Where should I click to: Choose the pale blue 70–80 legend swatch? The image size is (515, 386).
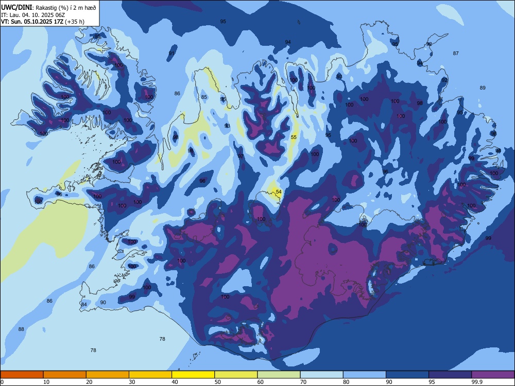click(x=321, y=375)
